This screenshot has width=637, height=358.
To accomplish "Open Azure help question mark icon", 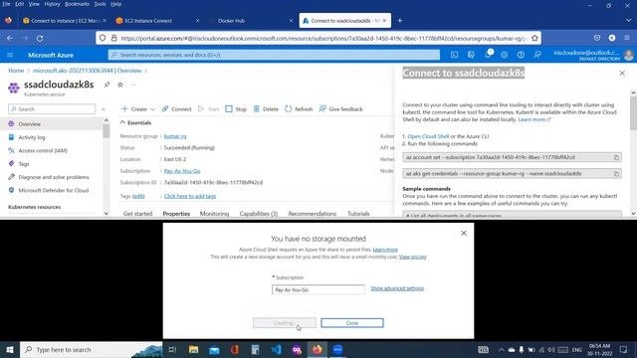I will tap(521, 55).
